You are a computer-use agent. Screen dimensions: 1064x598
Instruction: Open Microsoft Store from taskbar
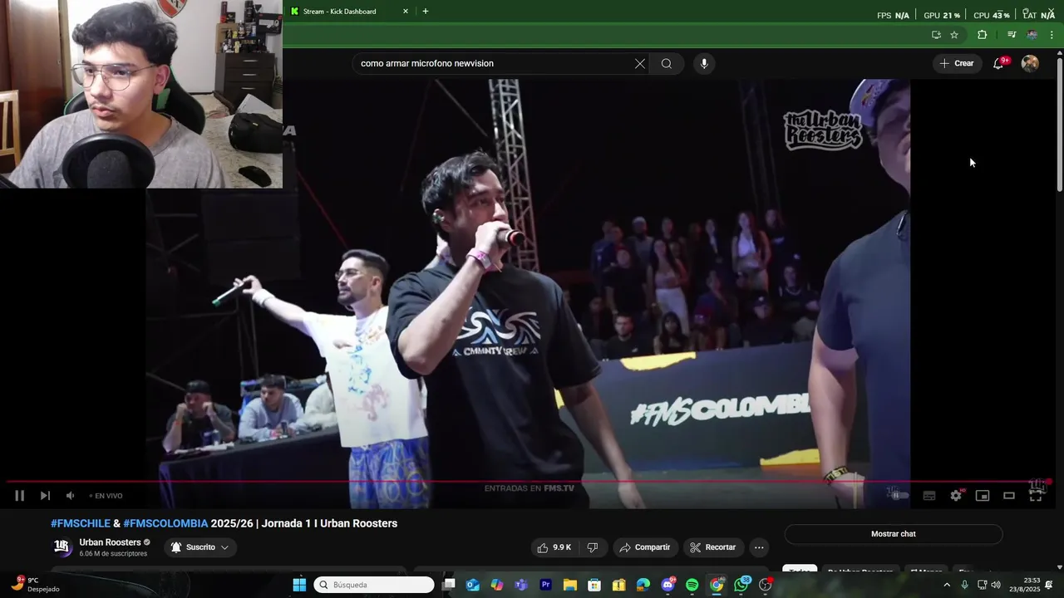click(594, 585)
